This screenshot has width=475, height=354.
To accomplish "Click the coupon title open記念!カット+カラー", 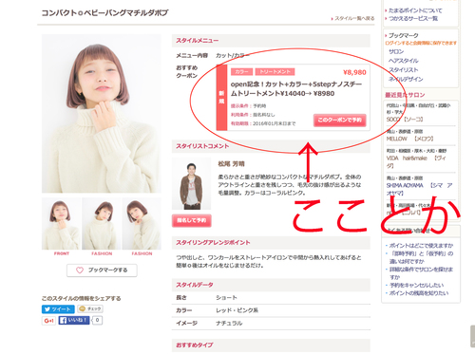I will 296,89.
